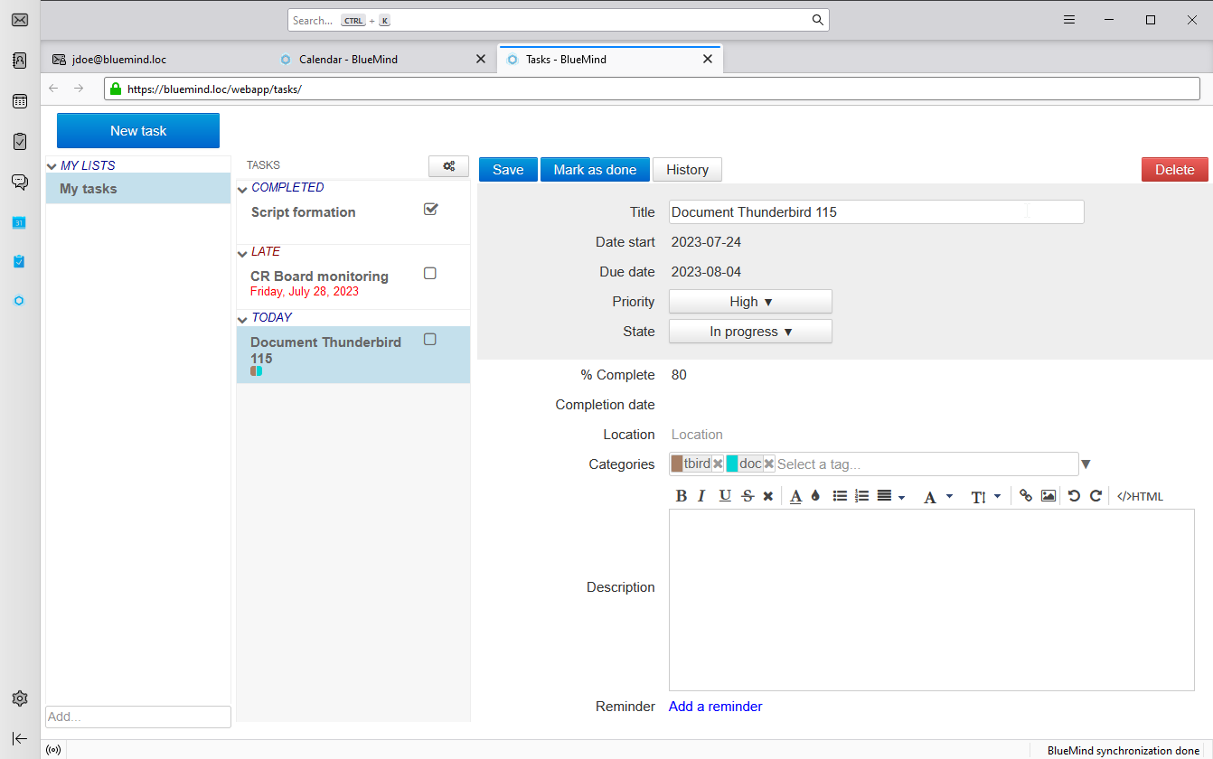The width and height of the screenshot is (1213, 759).
Task: Insert a link in the description
Action: pyautogui.click(x=1026, y=496)
